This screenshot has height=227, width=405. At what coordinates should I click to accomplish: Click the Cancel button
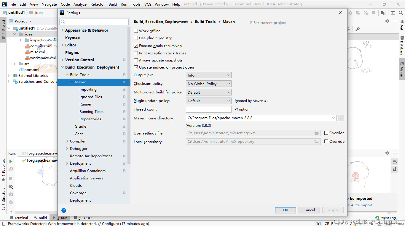tap(309, 210)
